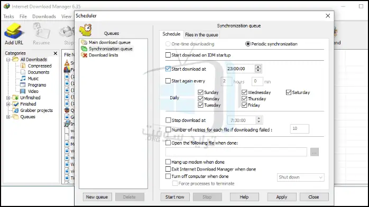Image resolution: width=369 pixels, height=207 pixels.
Task: Open the Video category icon
Action: coord(23,91)
